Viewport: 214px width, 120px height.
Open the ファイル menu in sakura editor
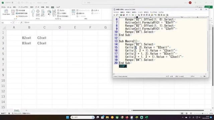pos(116,12)
